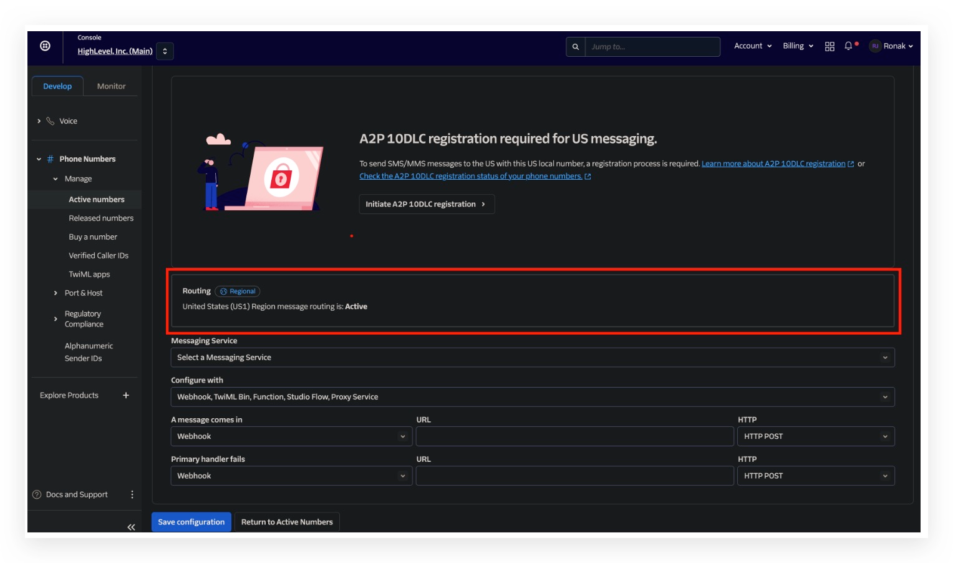Open Released numbers page
The image size is (953, 563).
[101, 218]
